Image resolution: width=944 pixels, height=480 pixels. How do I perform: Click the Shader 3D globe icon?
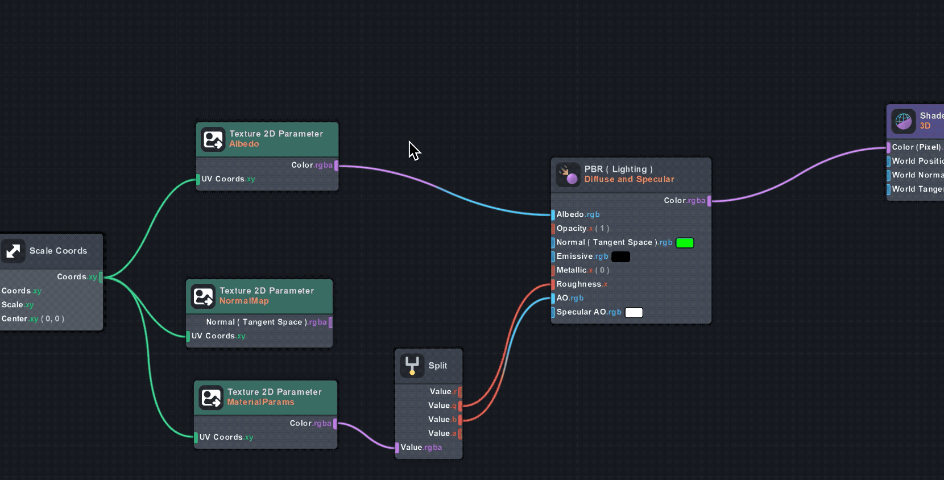tap(903, 121)
